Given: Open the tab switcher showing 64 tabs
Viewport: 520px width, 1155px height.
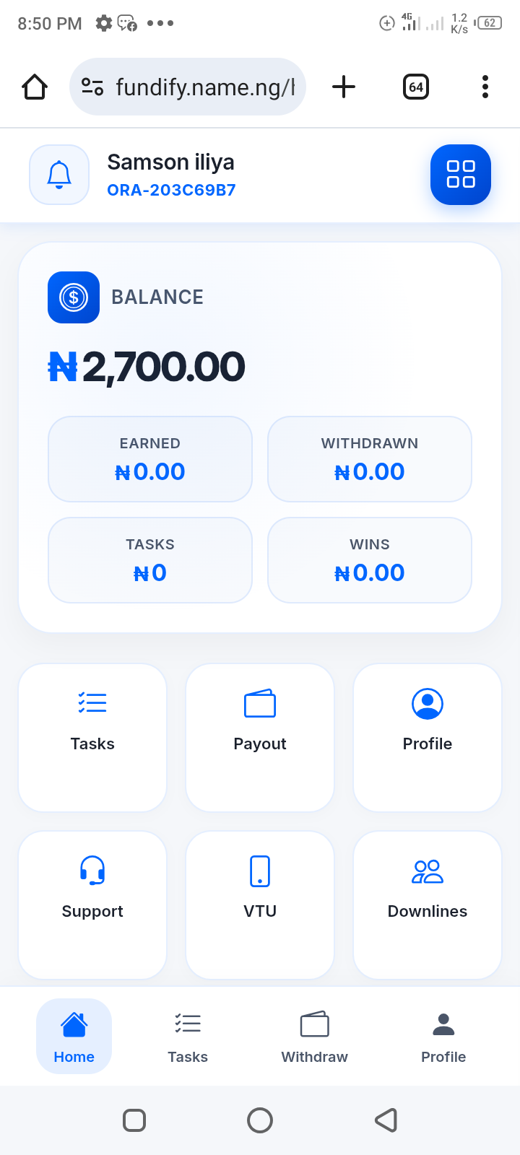Looking at the screenshot, I should [x=416, y=87].
